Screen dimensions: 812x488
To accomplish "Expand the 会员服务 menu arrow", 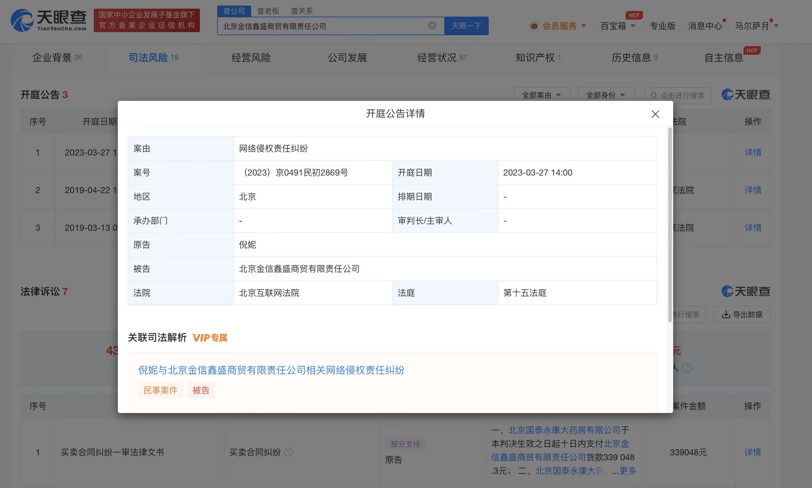I will click(584, 26).
